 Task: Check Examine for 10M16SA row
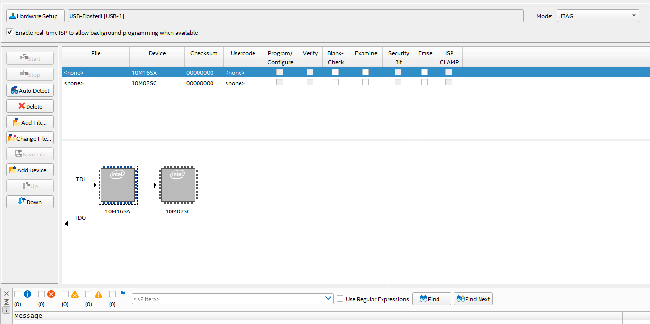(366, 72)
